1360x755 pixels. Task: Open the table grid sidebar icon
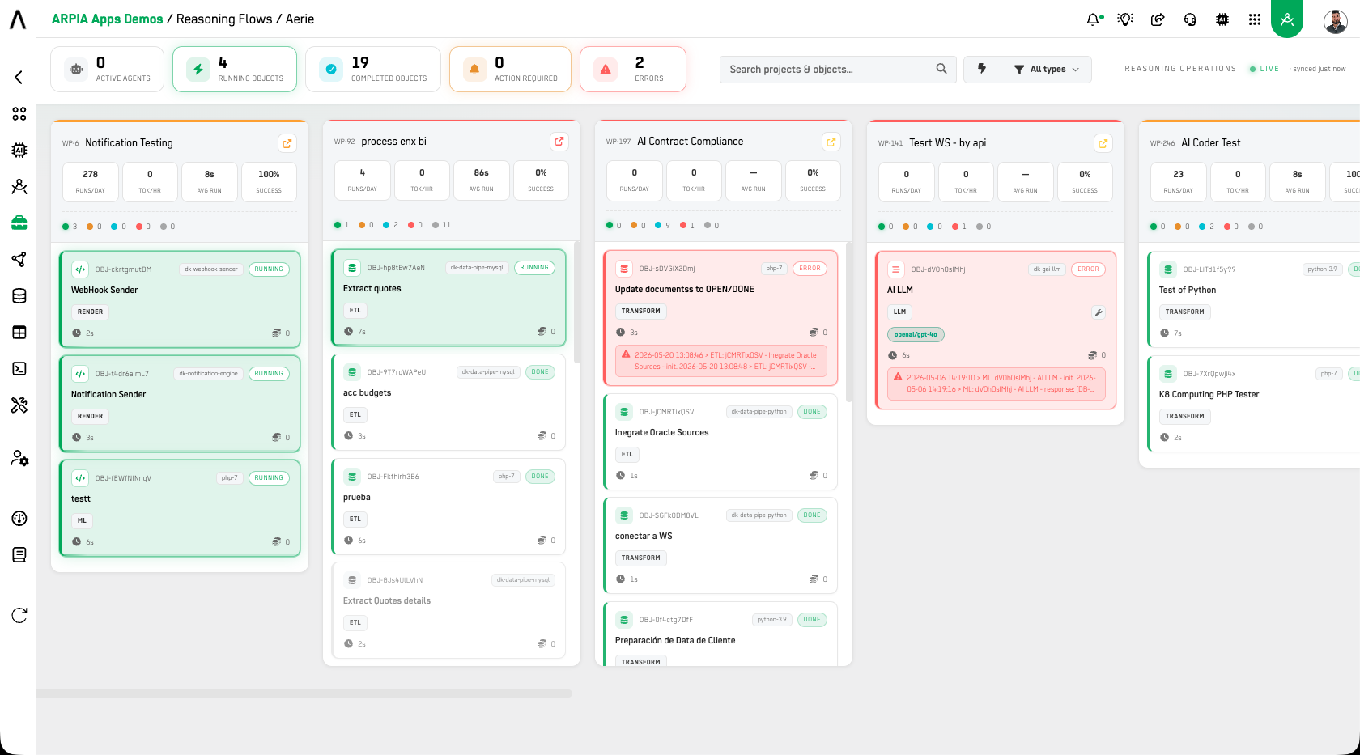click(x=19, y=332)
